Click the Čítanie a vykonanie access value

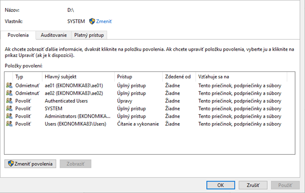pyautogui.click(x=138, y=124)
